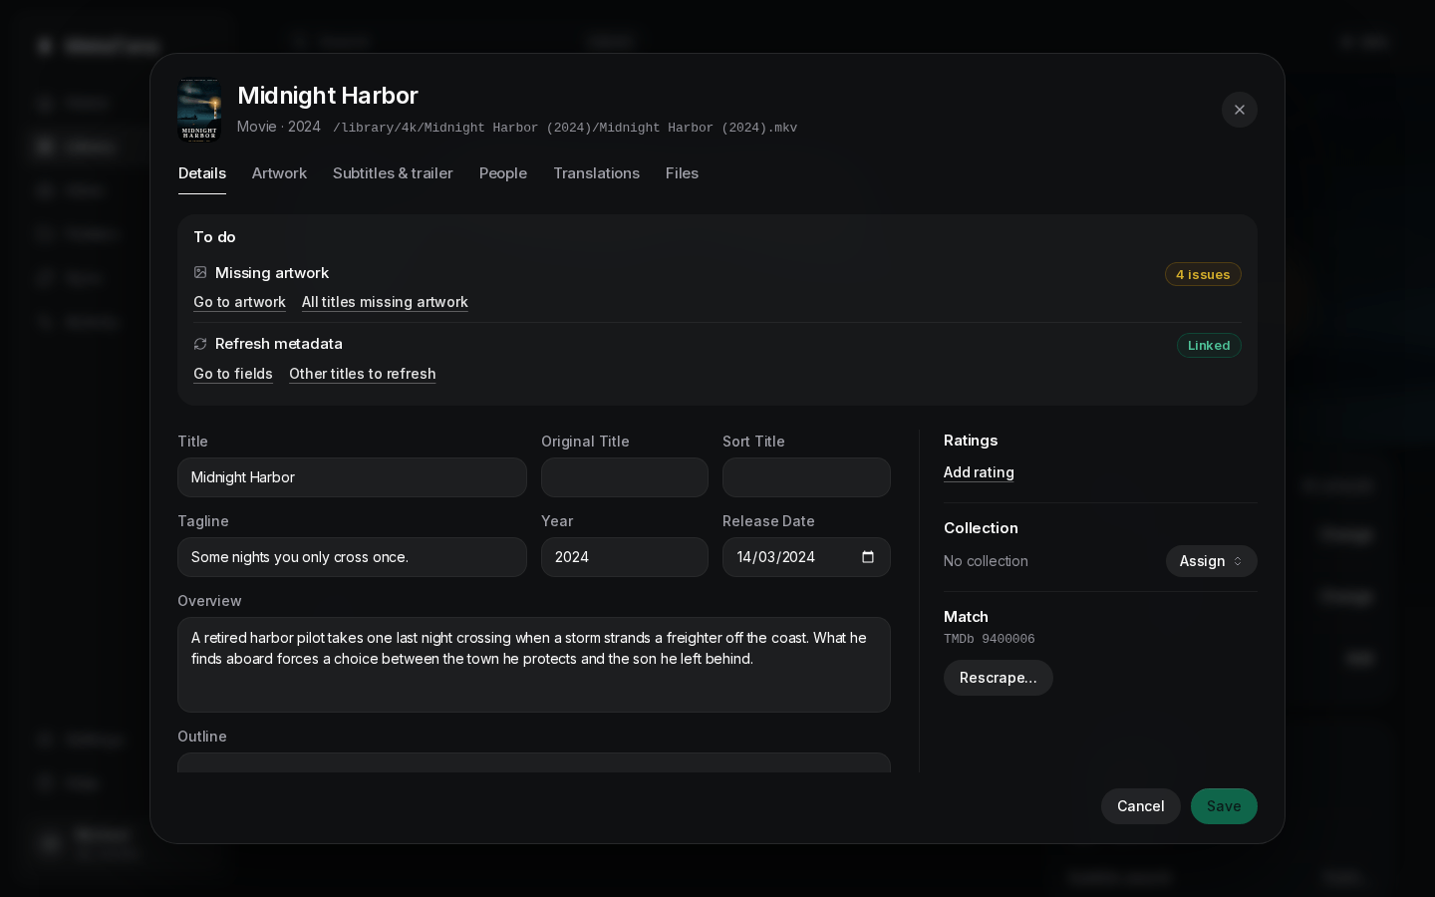Click the Cancel button
The image size is (1435, 897).
pos(1140,806)
